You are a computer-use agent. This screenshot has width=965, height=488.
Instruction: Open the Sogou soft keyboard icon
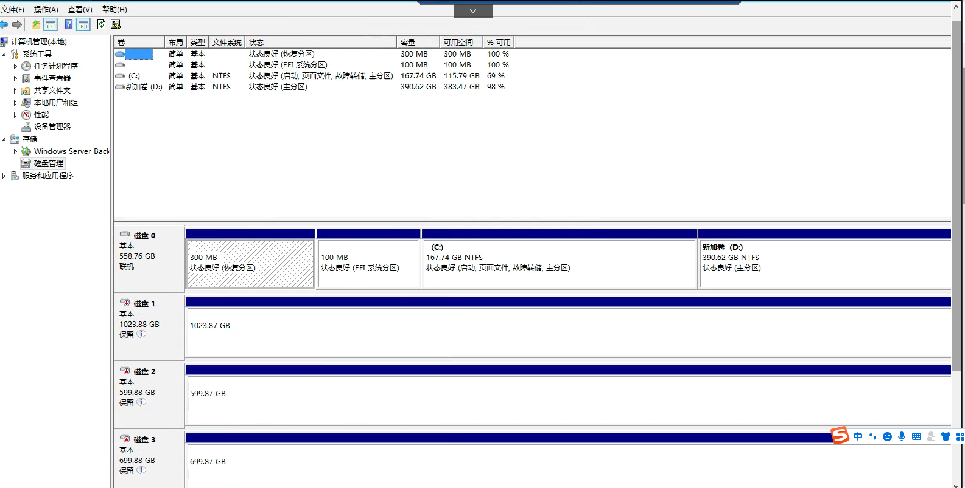916,436
